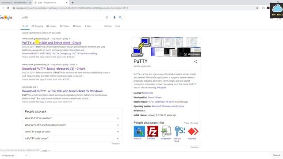Click the magnifier search button
Viewport: 283px width, 159px height.
tap(120, 18)
